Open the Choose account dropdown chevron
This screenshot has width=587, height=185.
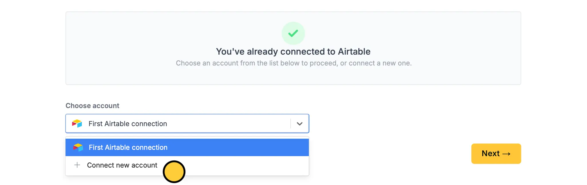tap(299, 124)
